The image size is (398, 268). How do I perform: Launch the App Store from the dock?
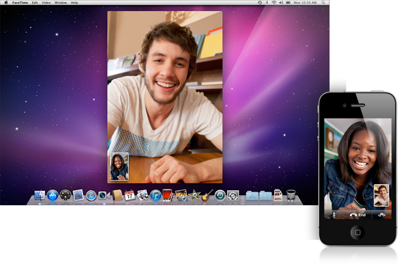[x=53, y=196]
